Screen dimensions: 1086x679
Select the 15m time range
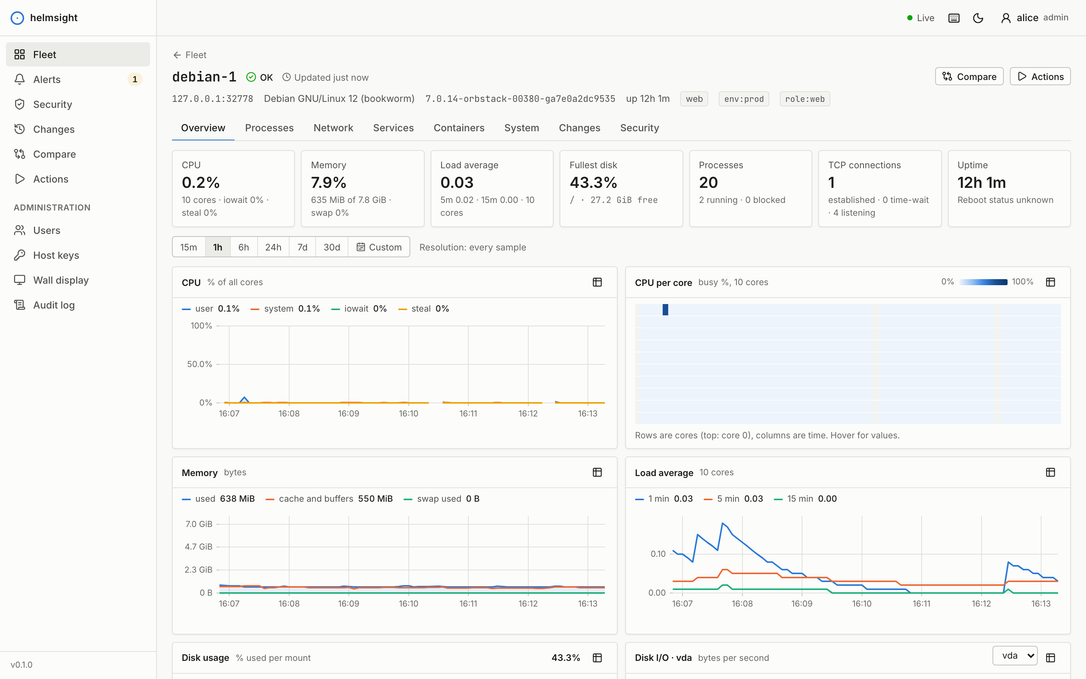(189, 247)
